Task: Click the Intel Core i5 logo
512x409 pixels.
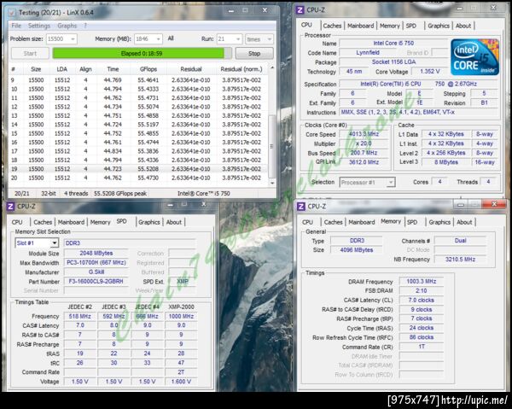Action: pos(474,57)
